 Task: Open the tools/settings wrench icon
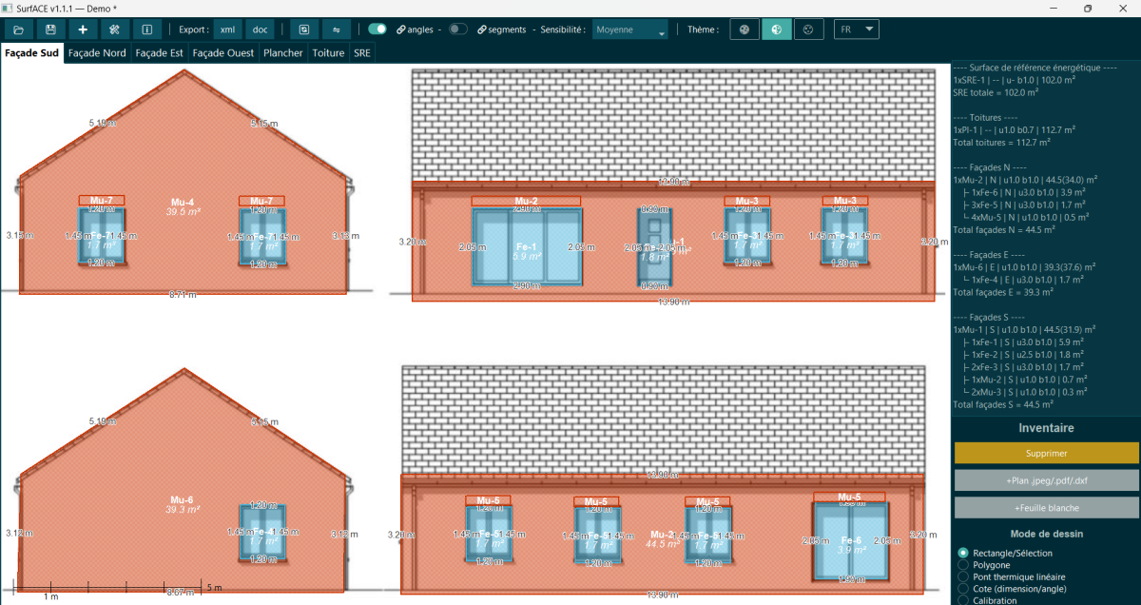(x=115, y=29)
